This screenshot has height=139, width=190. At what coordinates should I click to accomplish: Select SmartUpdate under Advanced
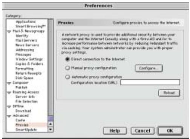[x=26, y=130]
